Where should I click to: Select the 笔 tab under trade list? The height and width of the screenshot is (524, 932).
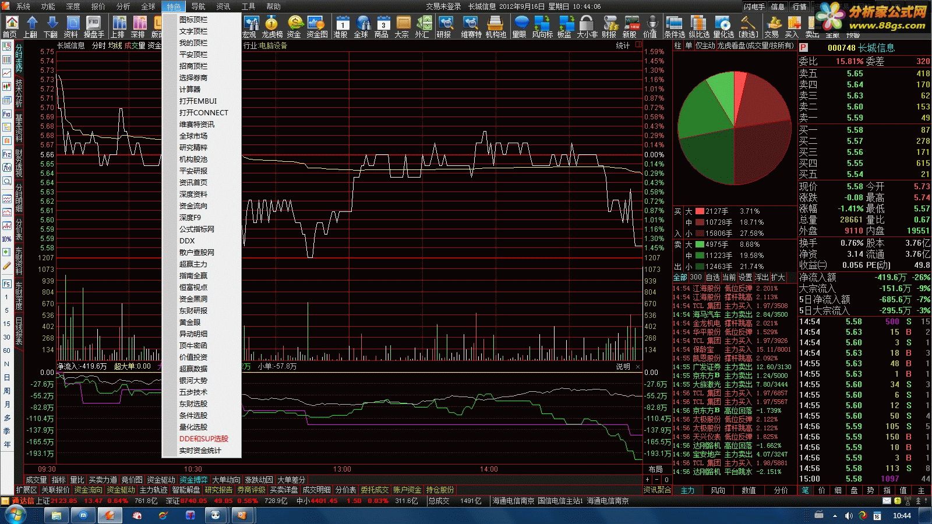click(x=806, y=490)
